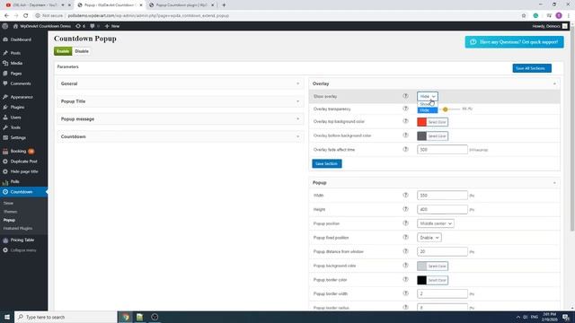
Task: Click help icon for Overlay transparency
Action: (x=405, y=109)
